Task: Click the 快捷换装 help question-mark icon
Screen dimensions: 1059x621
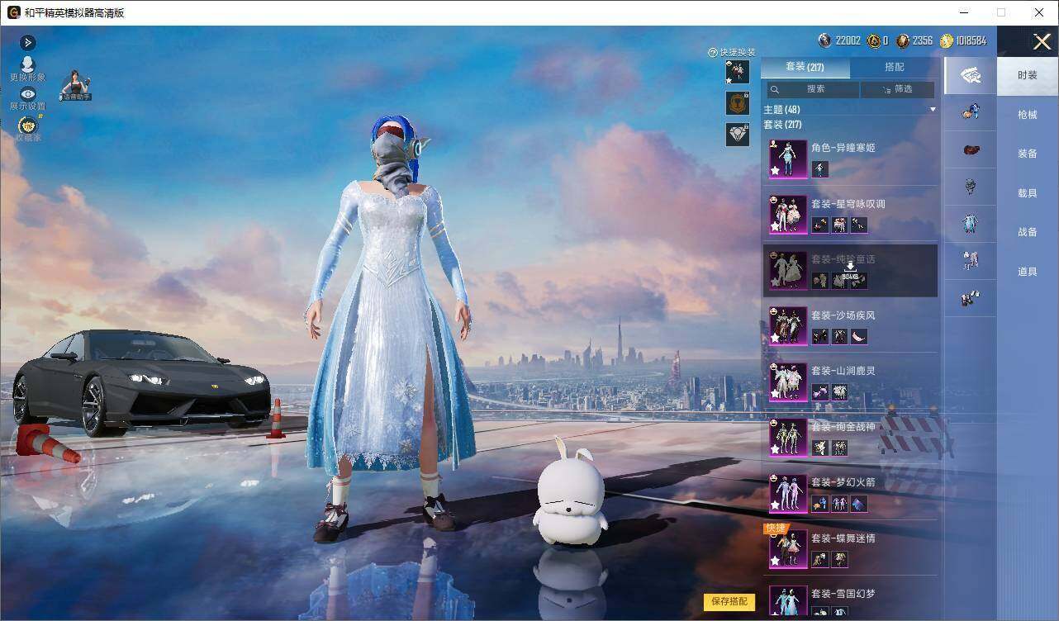Action: (712, 52)
